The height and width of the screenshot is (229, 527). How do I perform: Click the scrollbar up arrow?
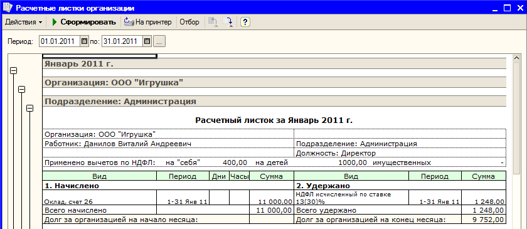pyautogui.click(x=517, y=58)
